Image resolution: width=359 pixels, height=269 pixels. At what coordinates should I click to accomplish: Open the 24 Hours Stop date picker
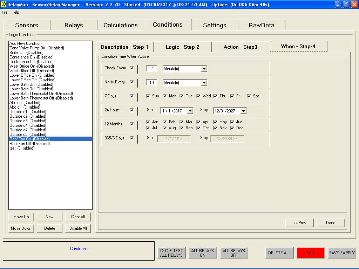click(243, 111)
